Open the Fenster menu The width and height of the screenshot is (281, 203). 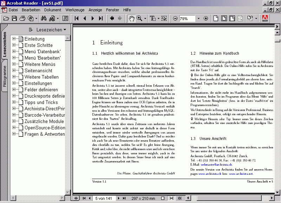tap(112, 10)
